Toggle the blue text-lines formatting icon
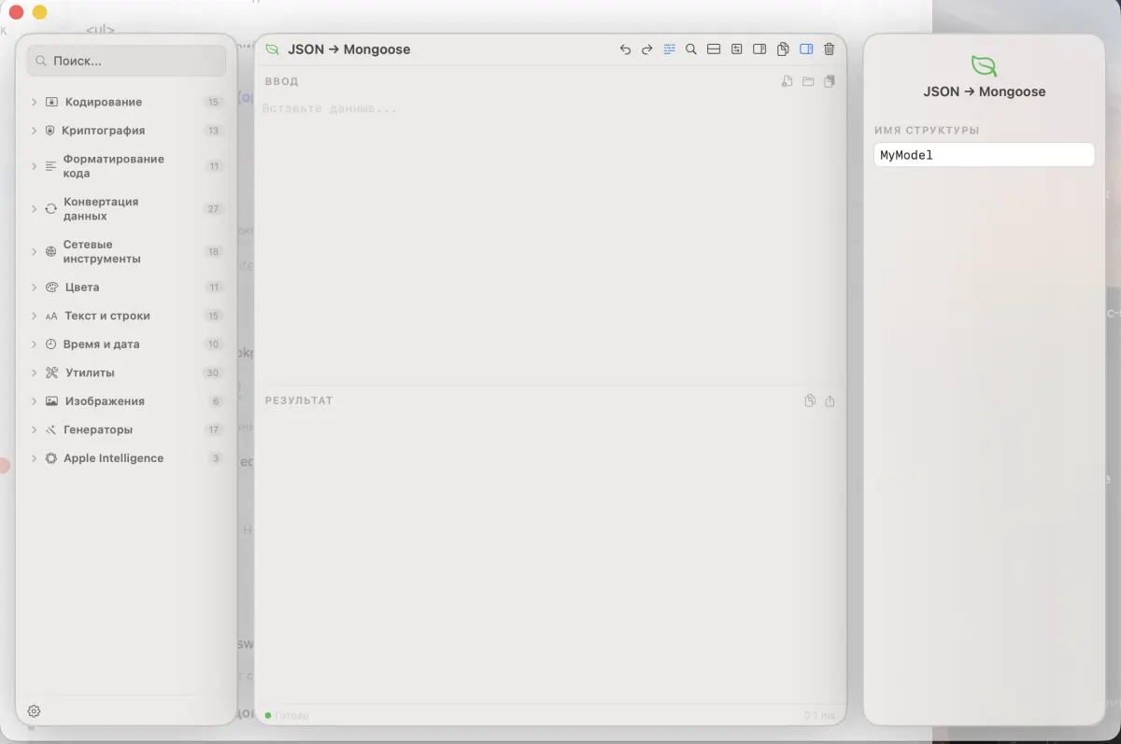This screenshot has height=744, width=1121. tap(669, 49)
